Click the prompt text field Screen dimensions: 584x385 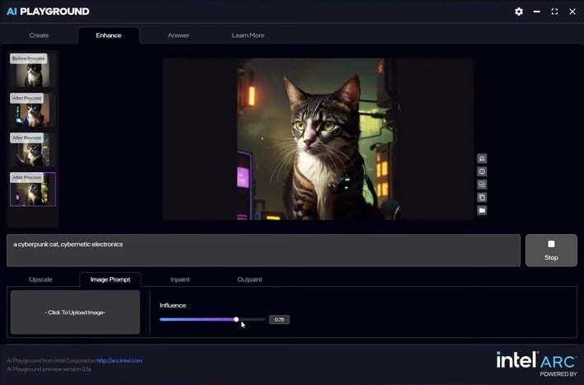(263, 250)
